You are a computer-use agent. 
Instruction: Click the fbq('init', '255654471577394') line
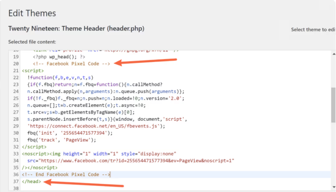pos(70,133)
